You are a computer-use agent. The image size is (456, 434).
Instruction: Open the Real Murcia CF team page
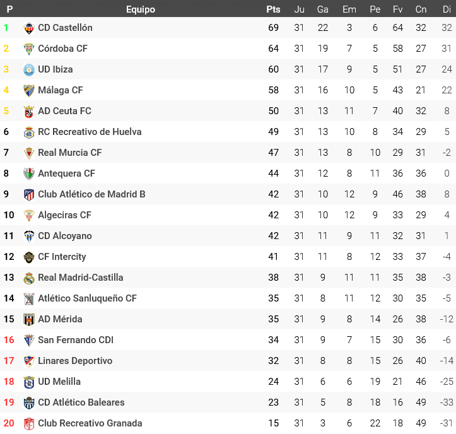tap(69, 153)
